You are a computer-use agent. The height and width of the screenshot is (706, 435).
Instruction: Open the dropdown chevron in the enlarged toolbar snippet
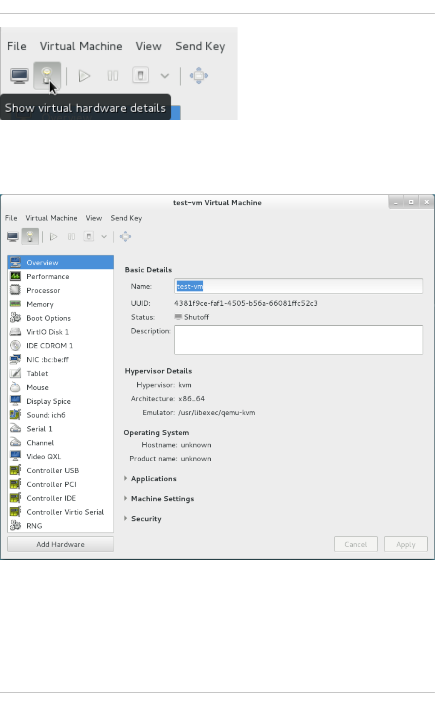(165, 76)
